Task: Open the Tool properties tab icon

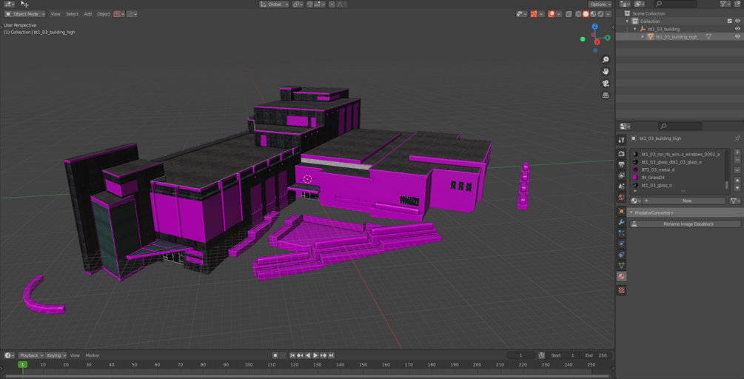Action: (621, 140)
